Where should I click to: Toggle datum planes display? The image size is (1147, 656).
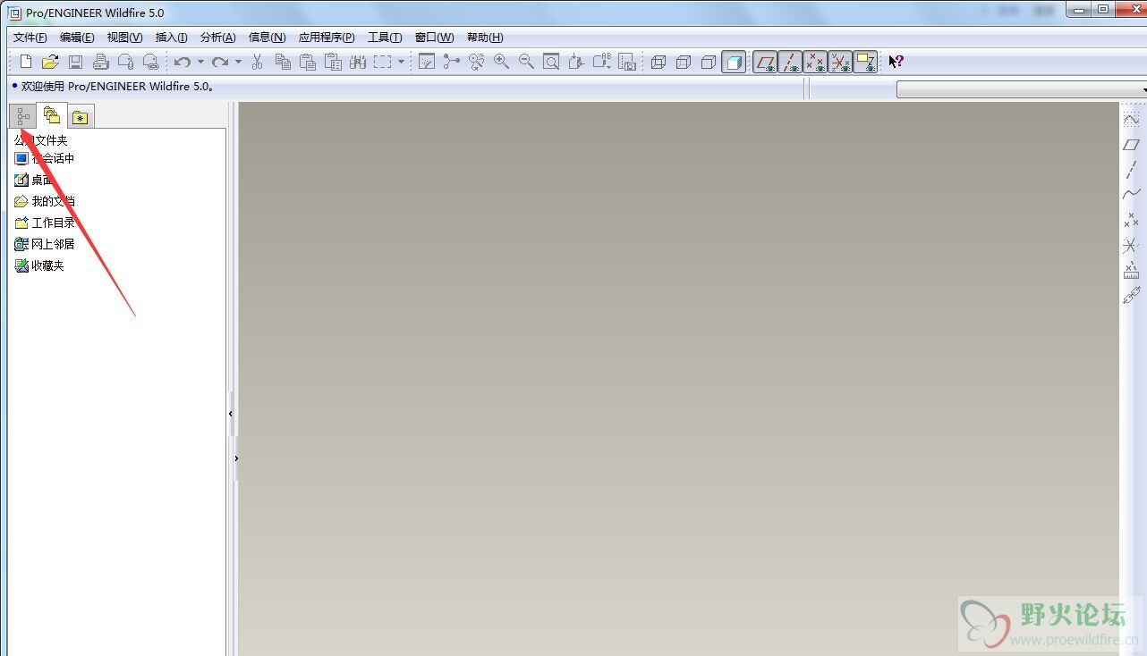point(765,62)
